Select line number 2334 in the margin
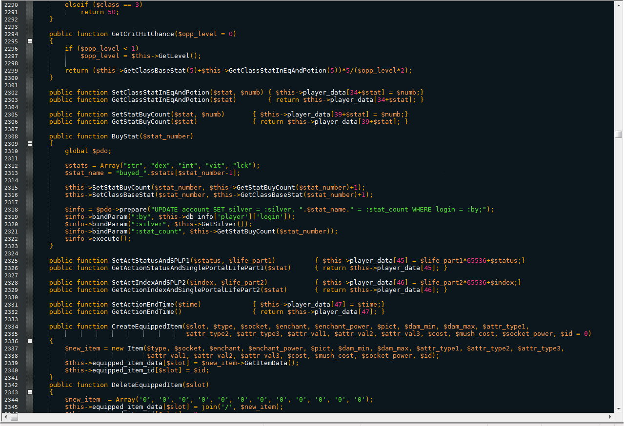 click(11, 327)
